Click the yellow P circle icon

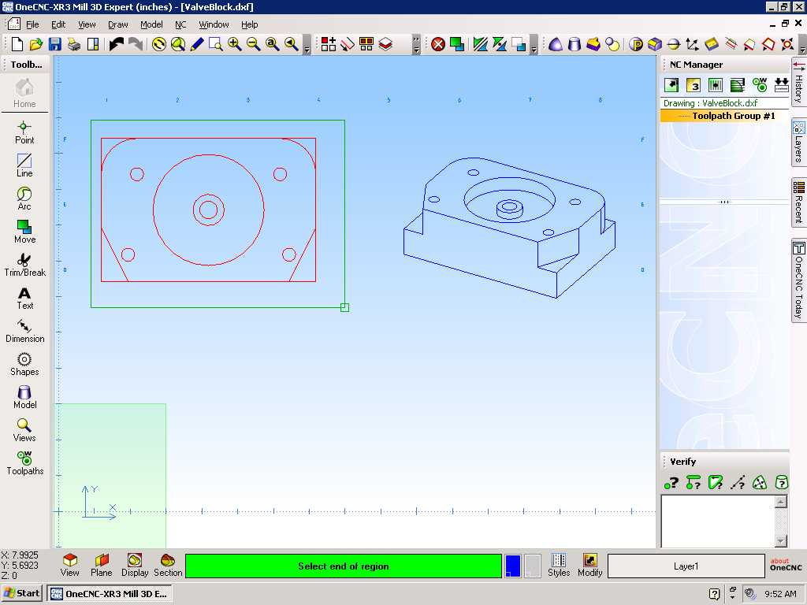coord(636,44)
